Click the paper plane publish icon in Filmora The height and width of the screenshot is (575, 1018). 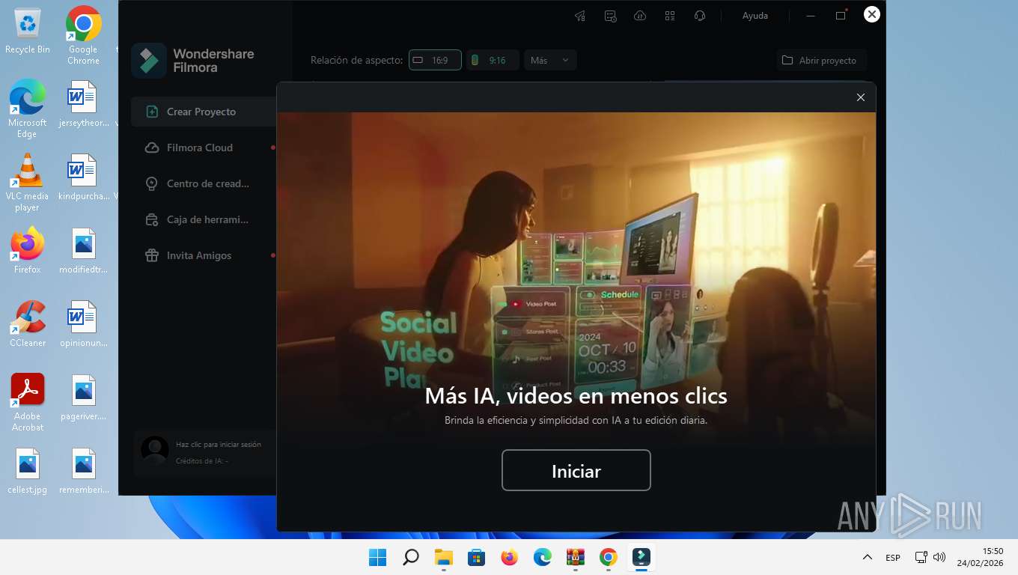click(x=580, y=16)
